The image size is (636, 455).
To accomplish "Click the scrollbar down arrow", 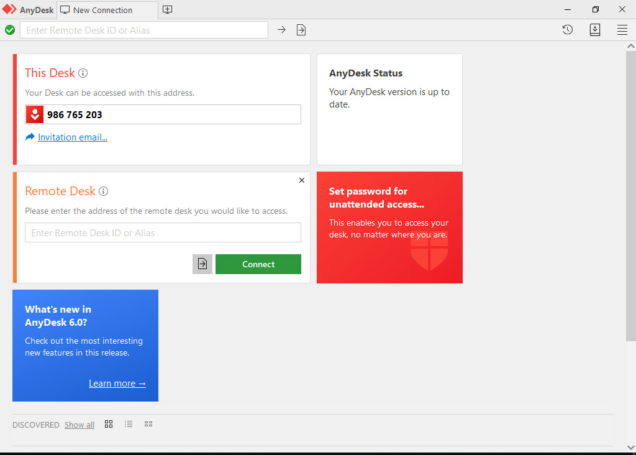I will pyautogui.click(x=631, y=448).
